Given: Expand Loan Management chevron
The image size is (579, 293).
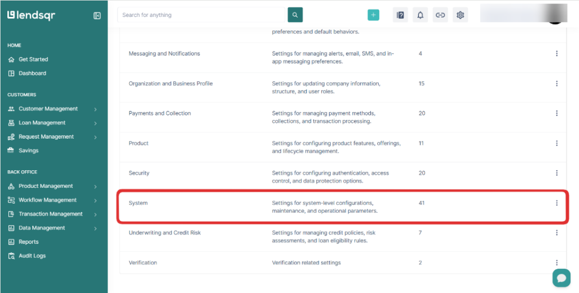Looking at the screenshot, I should pos(95,123).
